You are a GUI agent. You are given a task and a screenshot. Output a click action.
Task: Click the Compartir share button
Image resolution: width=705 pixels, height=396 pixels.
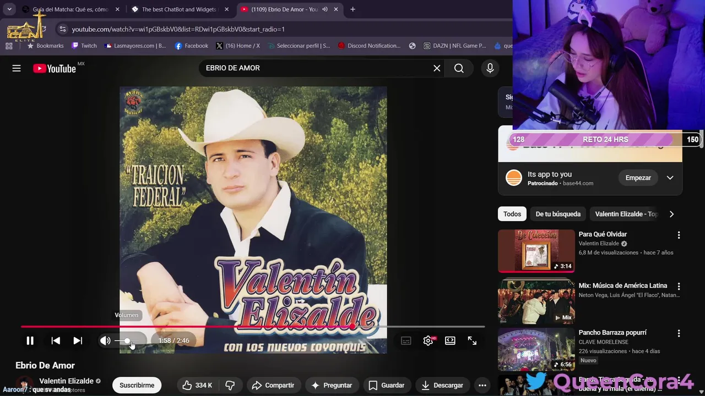(273, 386)
